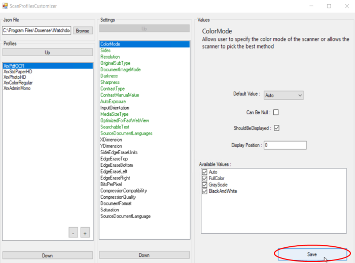
Task: Uncheck the ShouldBeDisplayed checkbox
Action: tap(276, 128)
